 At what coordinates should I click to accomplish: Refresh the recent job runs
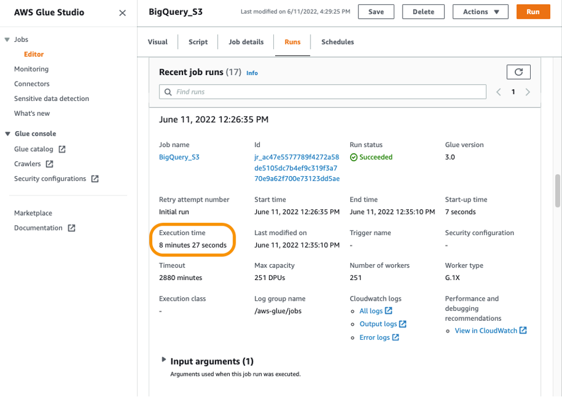pyautogui.click(x=518, y=72)
